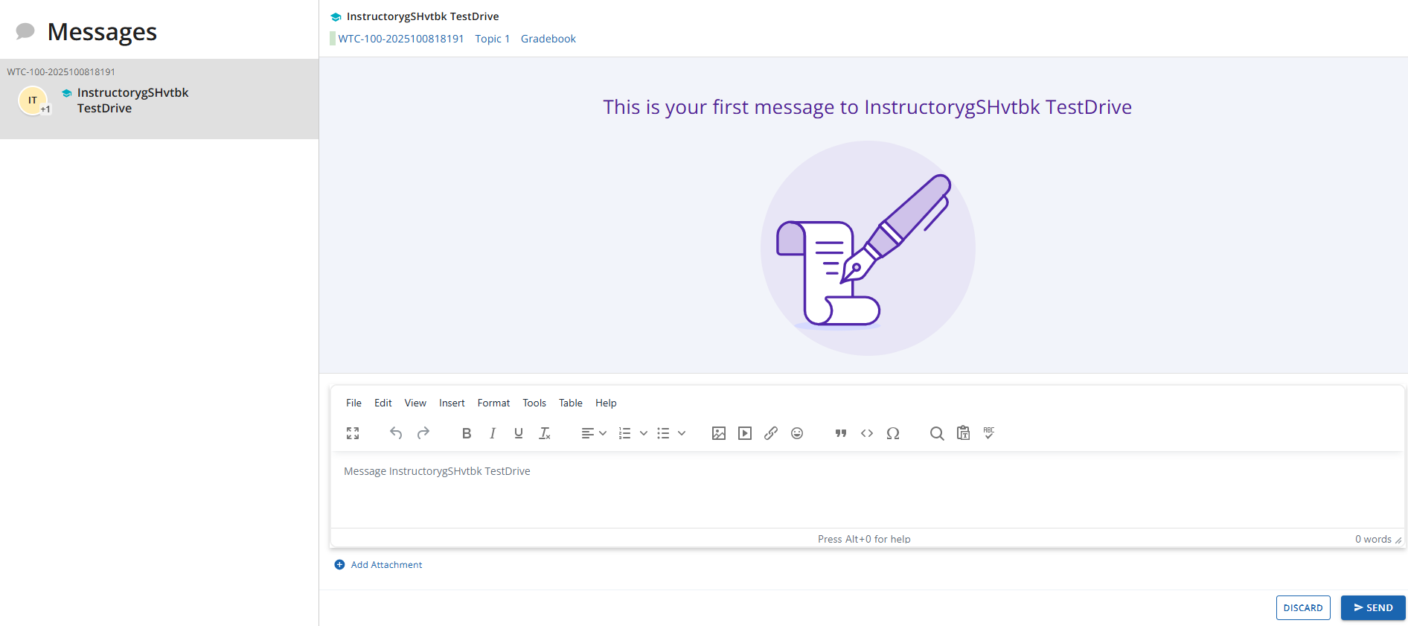This screenshot has height=626, width=1408.
Task: Expand the text alignment dropdown
Action: 603,433
